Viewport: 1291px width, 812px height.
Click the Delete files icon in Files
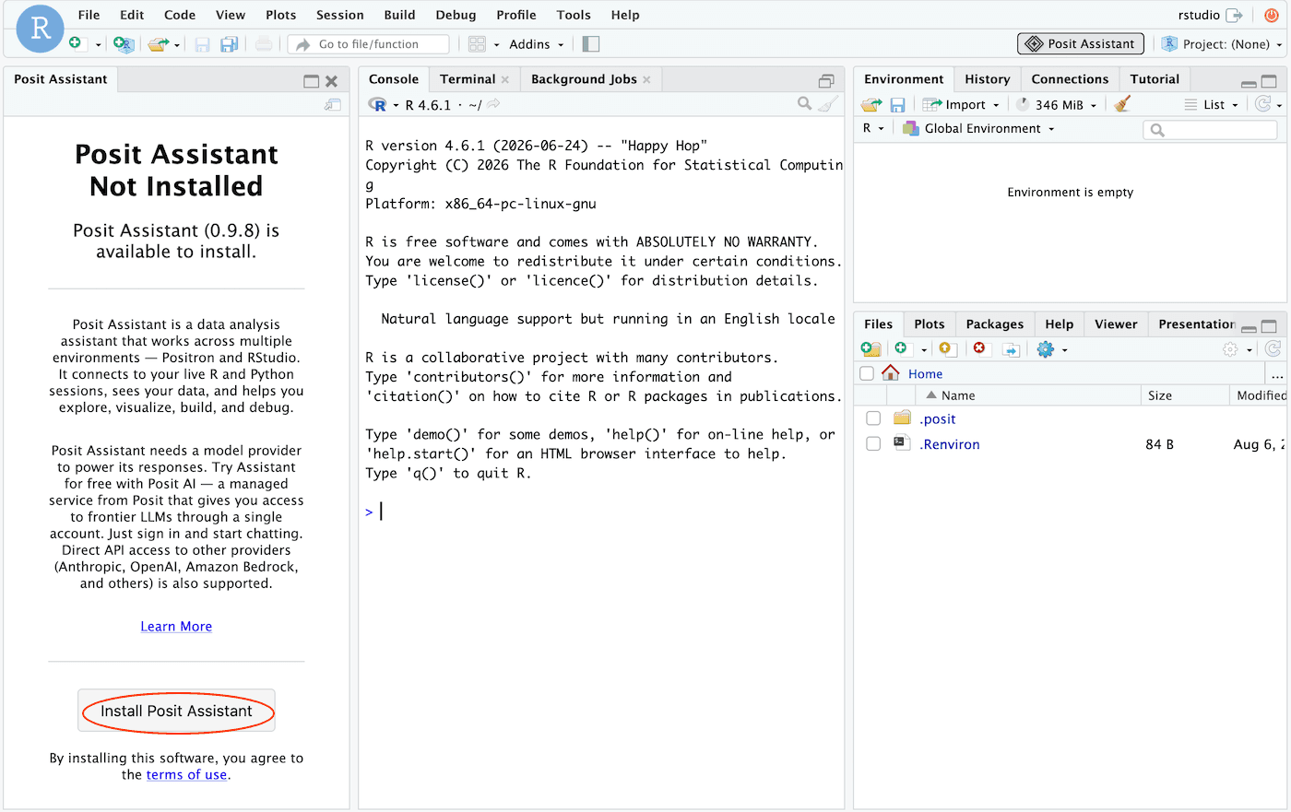pyautogui.click(x=979, y=348)
